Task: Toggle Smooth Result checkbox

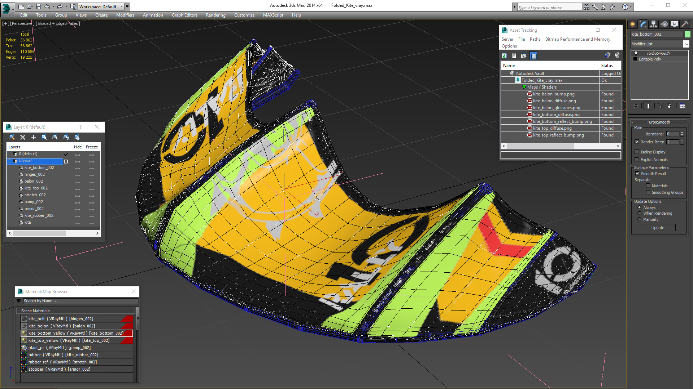Action: pyautogui.click(x=637, y=174)
